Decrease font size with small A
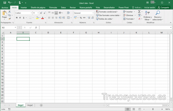Viewport: 173px width, 111px height. 45,13
